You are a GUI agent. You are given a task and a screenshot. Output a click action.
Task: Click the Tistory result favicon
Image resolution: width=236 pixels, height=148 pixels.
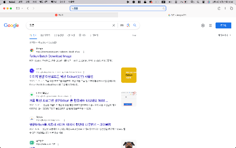pos(32,119)
